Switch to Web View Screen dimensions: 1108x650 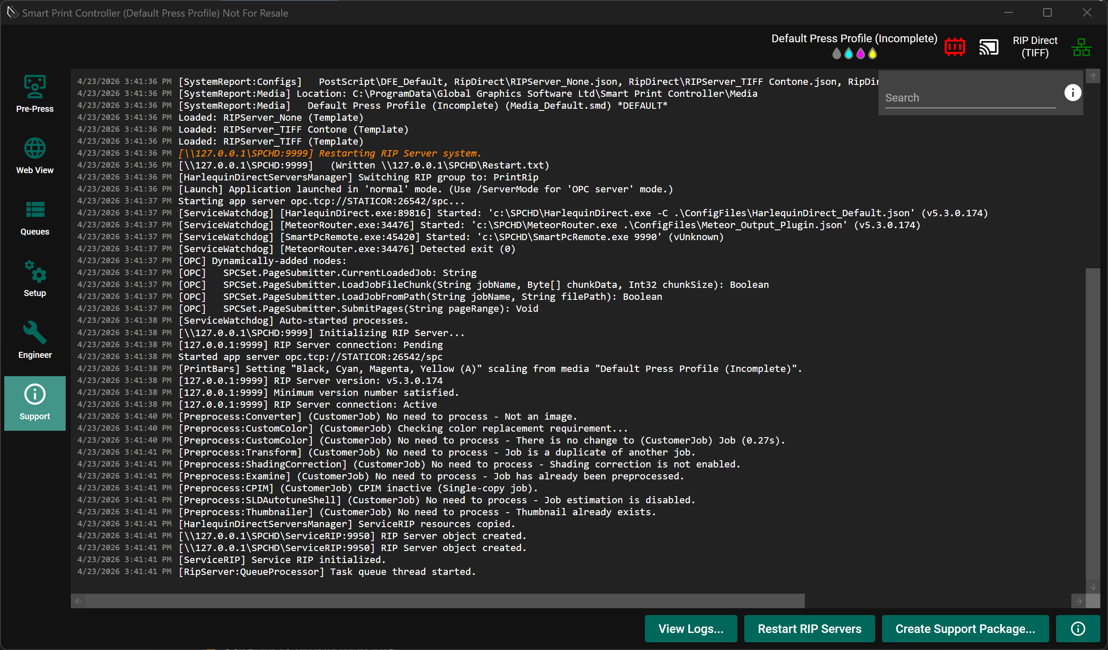click(35, 156)
